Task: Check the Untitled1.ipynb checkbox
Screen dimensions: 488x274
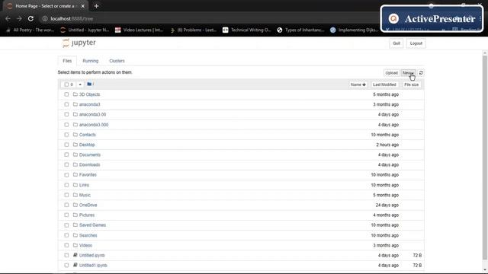Action: coord(66,265)
